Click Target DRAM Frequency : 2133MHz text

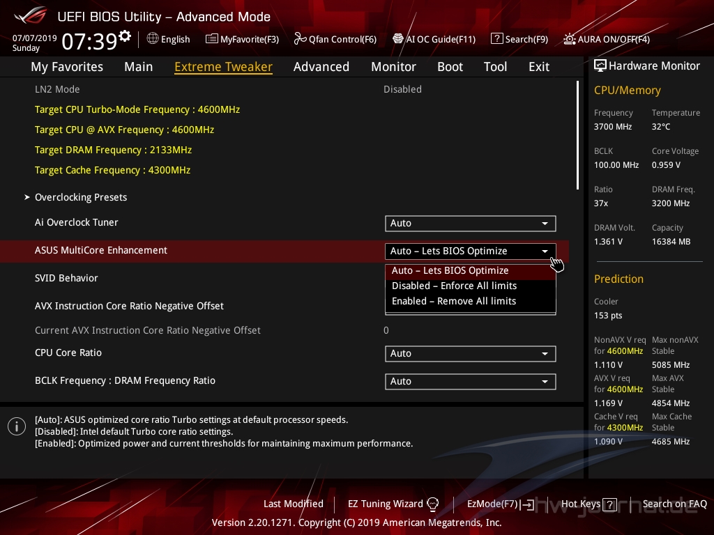coord(113,150)
